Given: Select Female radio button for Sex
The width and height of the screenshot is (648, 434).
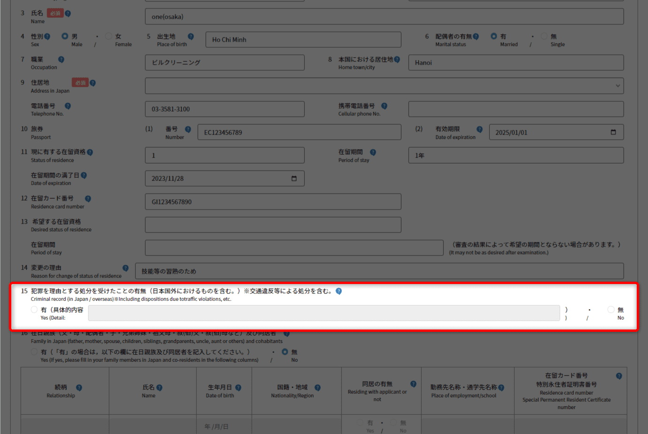Looking at the screenshot, I should click(x=108, y=37).
